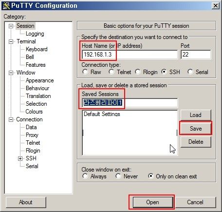This screenshot has width=222, height=212.
Task: Open the Data category
Action: 31,127
